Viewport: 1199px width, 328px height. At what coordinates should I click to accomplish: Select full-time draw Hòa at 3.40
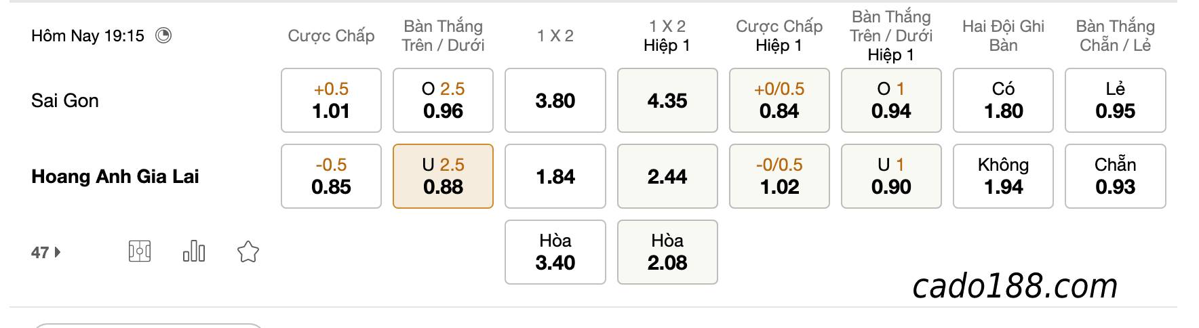pos(555,252)
